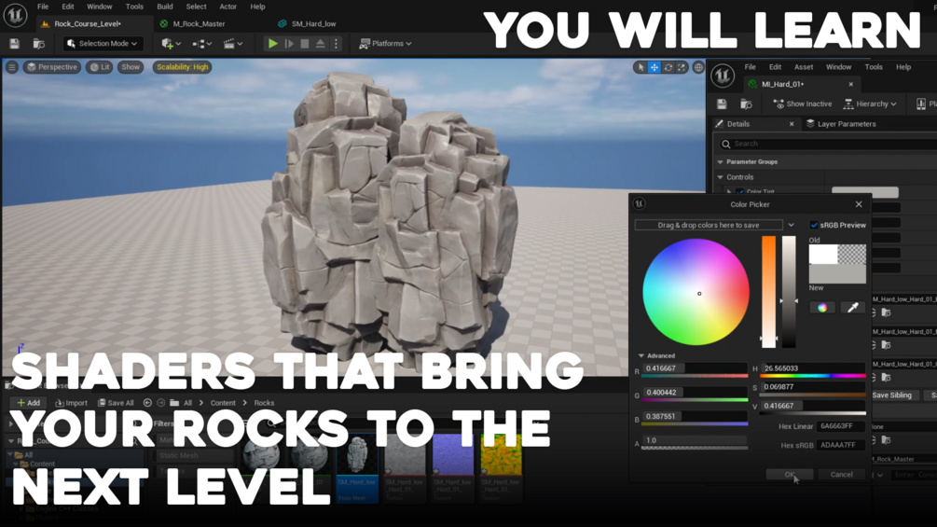The image size is (937, 527).
Task: Open the play options three-dot menu
Action: click(336, 44)
